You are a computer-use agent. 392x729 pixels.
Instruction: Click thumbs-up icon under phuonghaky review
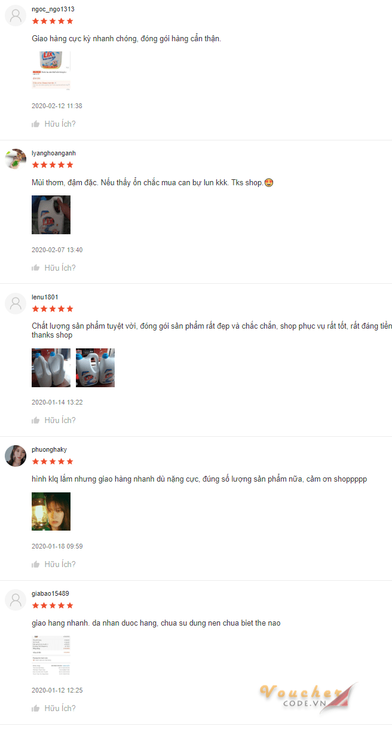click(36, 564)
